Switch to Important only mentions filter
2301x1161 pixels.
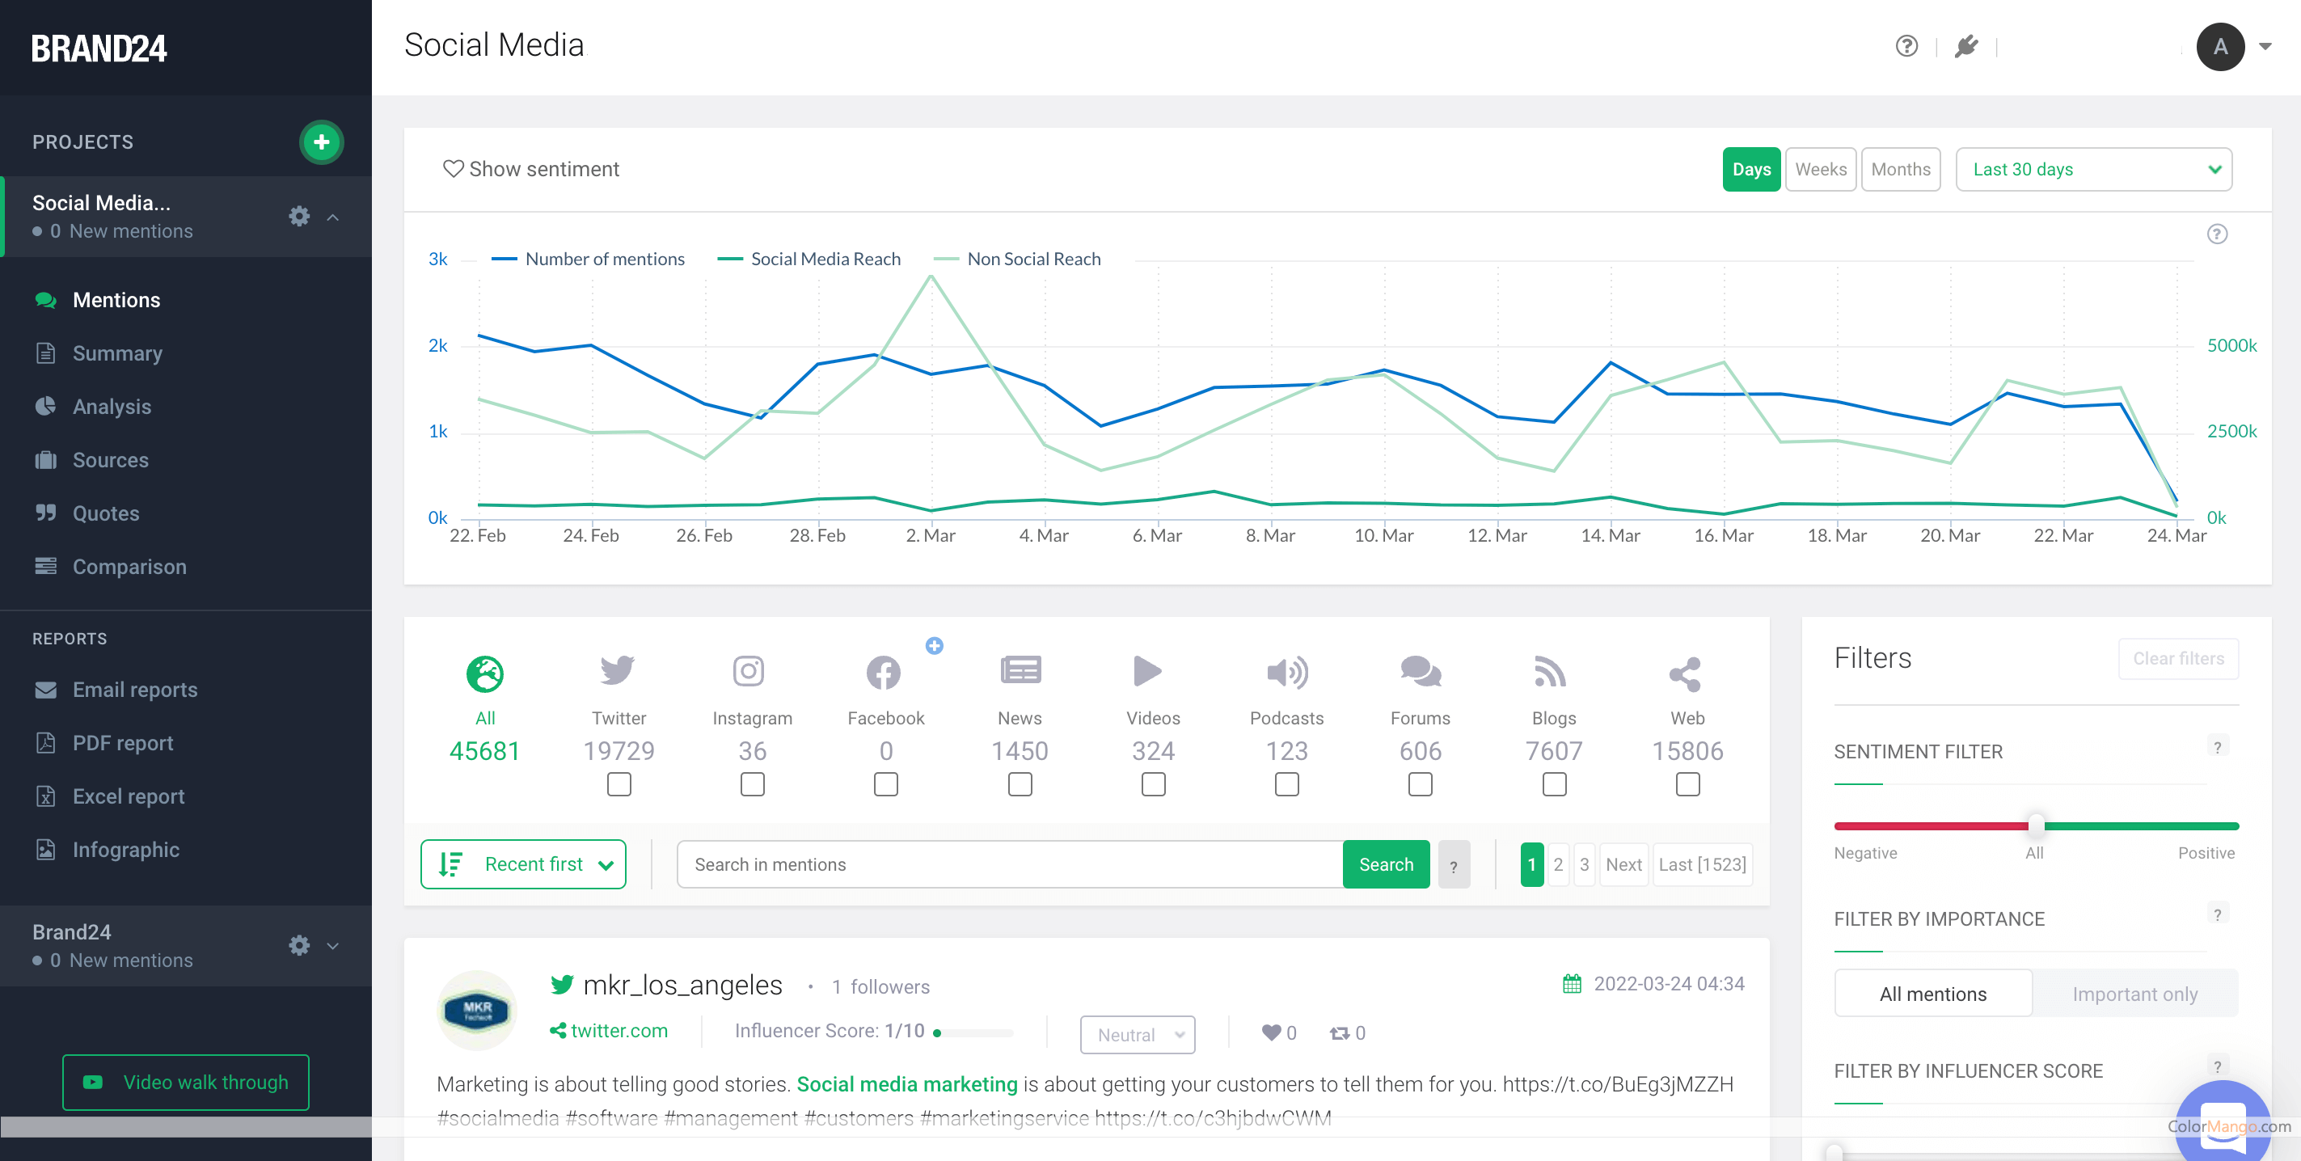point(2135,993)
